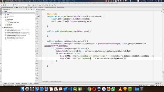Viewport: 164px width, 92px height.
Task: Open the Terminal tool window button
Action: [24, 84]
